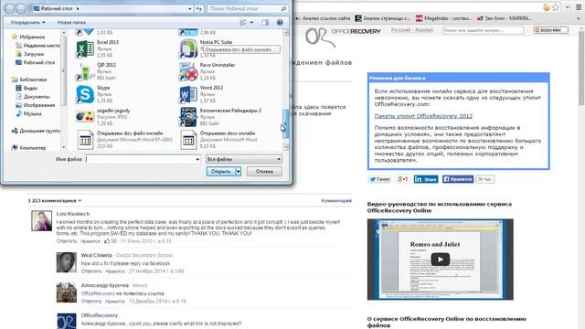The height and width of the screenshot is (329, 585).
Task: Select Рабочий стол in navigation pane
Action: 35,63
